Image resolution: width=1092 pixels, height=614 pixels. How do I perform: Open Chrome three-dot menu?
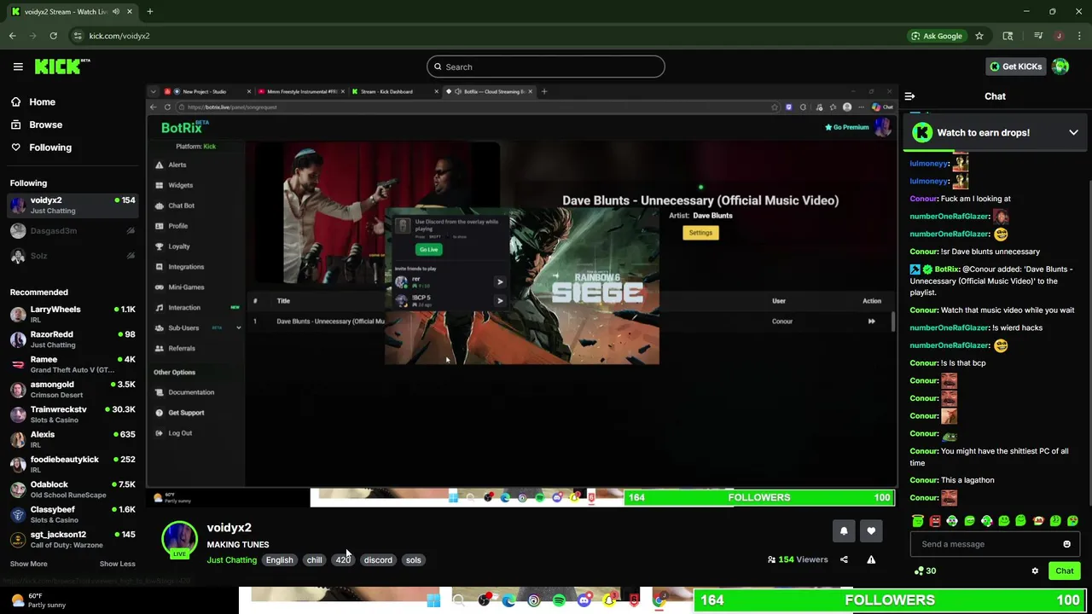(1080, 36)
